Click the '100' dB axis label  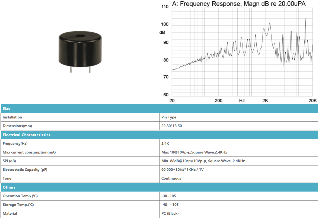click(165, 24)
